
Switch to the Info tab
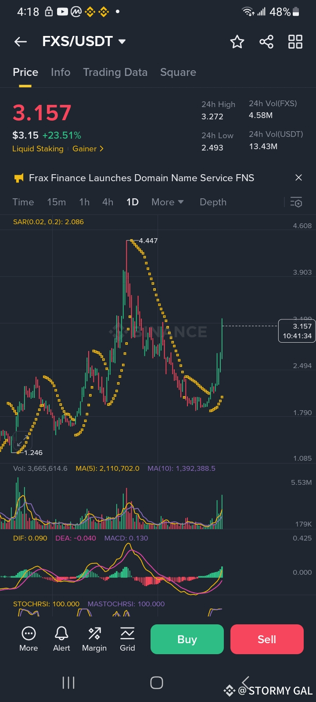pos(61,72)
